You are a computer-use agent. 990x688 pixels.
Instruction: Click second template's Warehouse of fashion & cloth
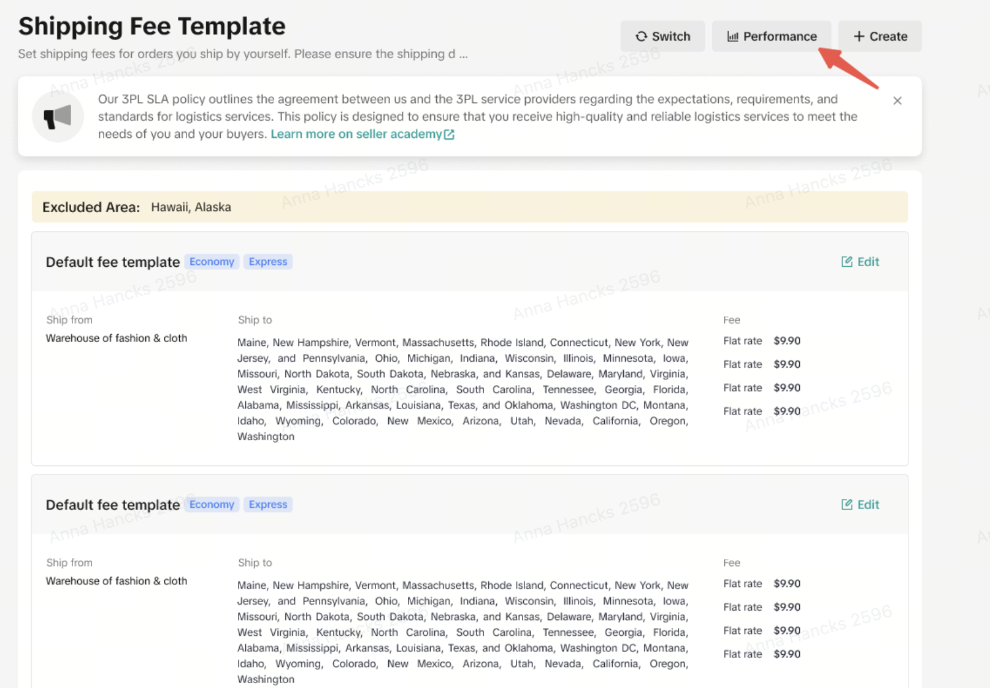tap(117, 581)
